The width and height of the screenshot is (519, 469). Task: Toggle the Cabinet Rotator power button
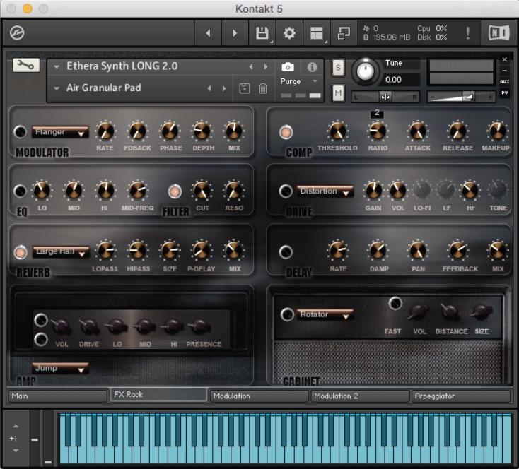(x=287, y=314)
